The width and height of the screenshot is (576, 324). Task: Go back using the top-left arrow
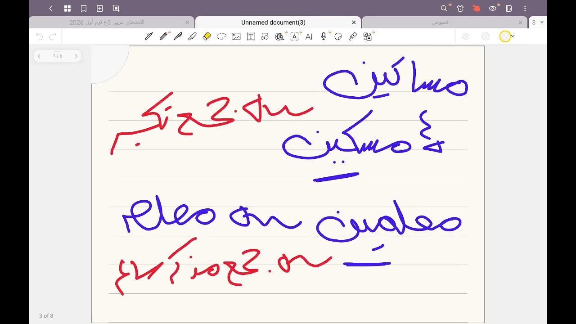pos(51,8)
